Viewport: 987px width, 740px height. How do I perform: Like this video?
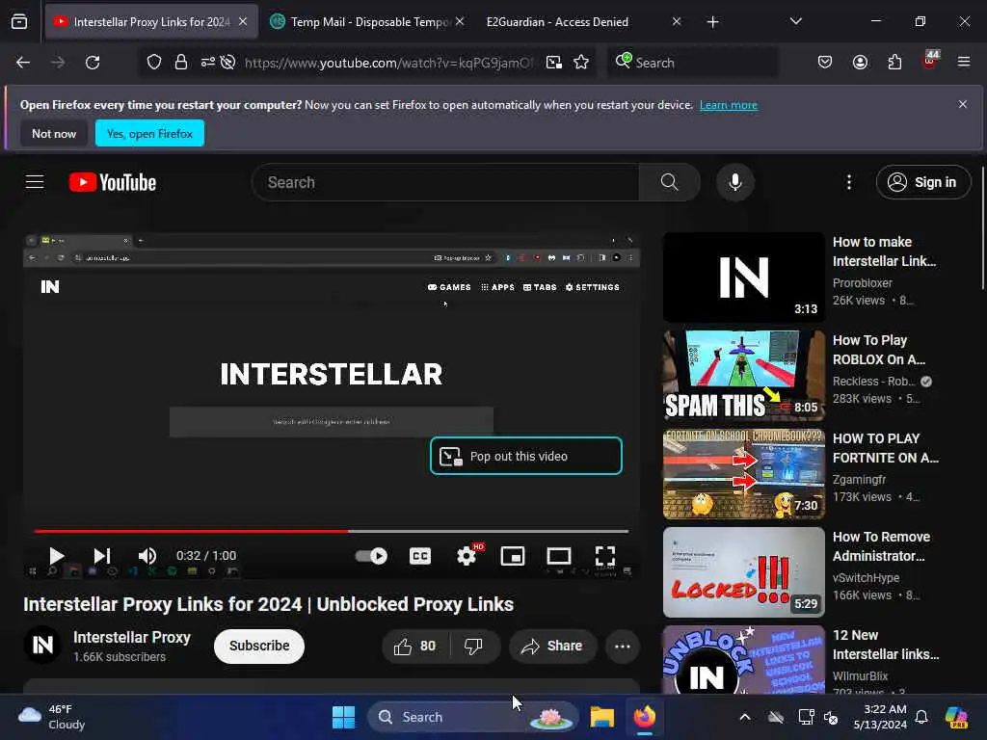coord(415,647)
